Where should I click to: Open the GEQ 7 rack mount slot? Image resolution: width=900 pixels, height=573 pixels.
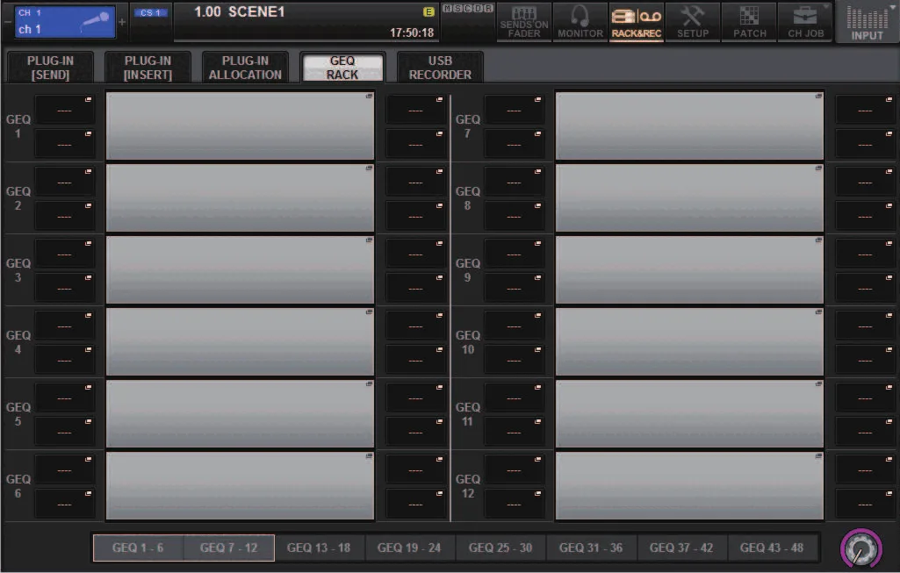point(689,125)
